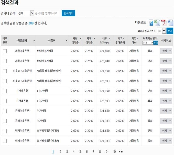
Task: Go to results page 6
Action: [x=87, y=152]
